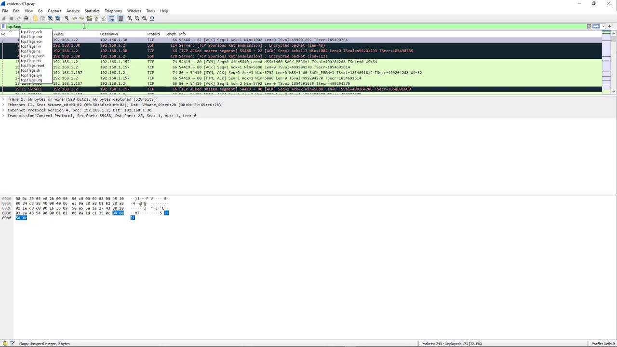Expand the Frame 1 details
The width and height of the screenshot is (617, 347).
[3, 99]
